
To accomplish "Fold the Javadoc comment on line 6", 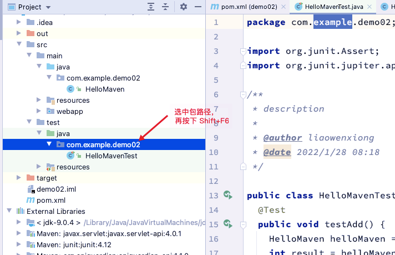I will (243, 95).
